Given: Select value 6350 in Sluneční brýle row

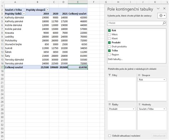Looking at the screenshot, I should [x=78, y=45].
